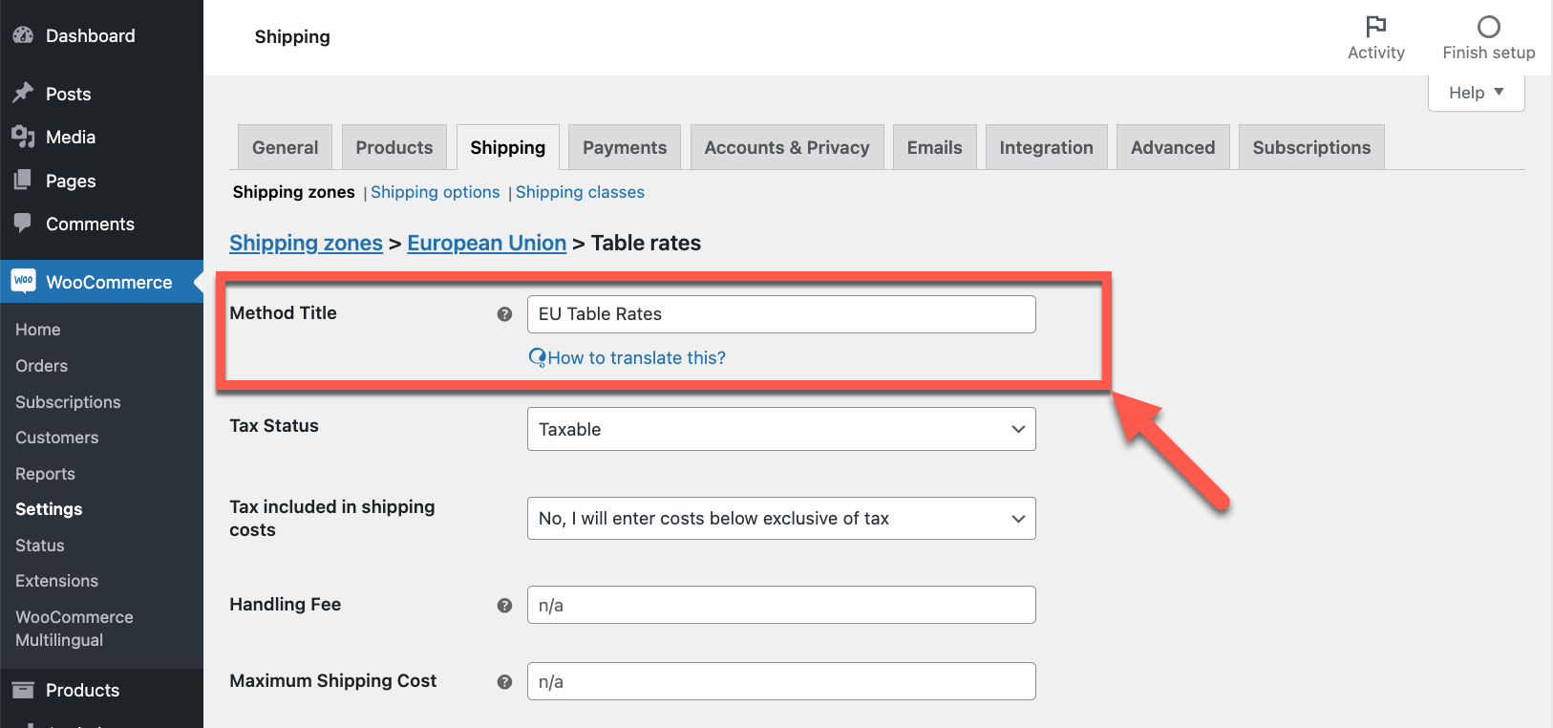Open Tax included in shipping costs dropdown

(x=781, y=518)
